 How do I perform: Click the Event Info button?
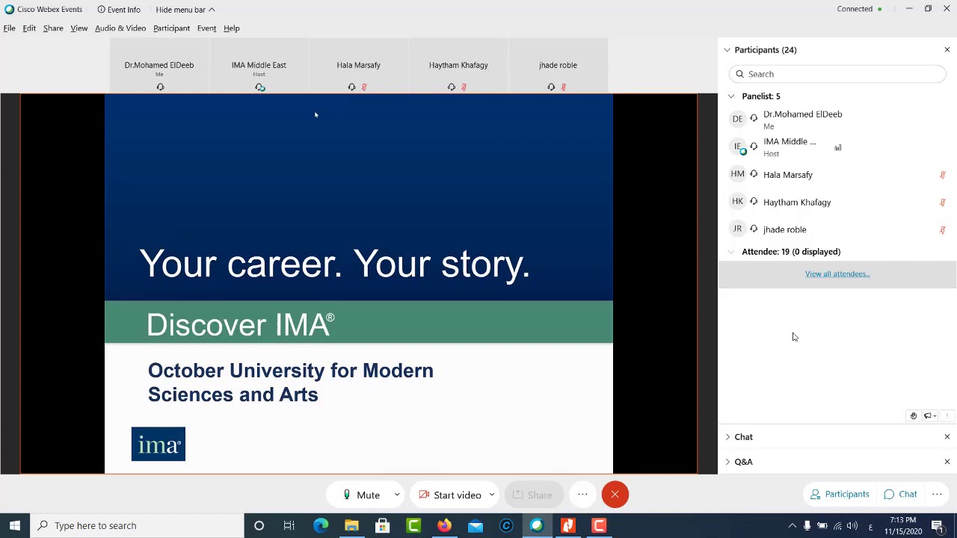(x=119, y=10)
